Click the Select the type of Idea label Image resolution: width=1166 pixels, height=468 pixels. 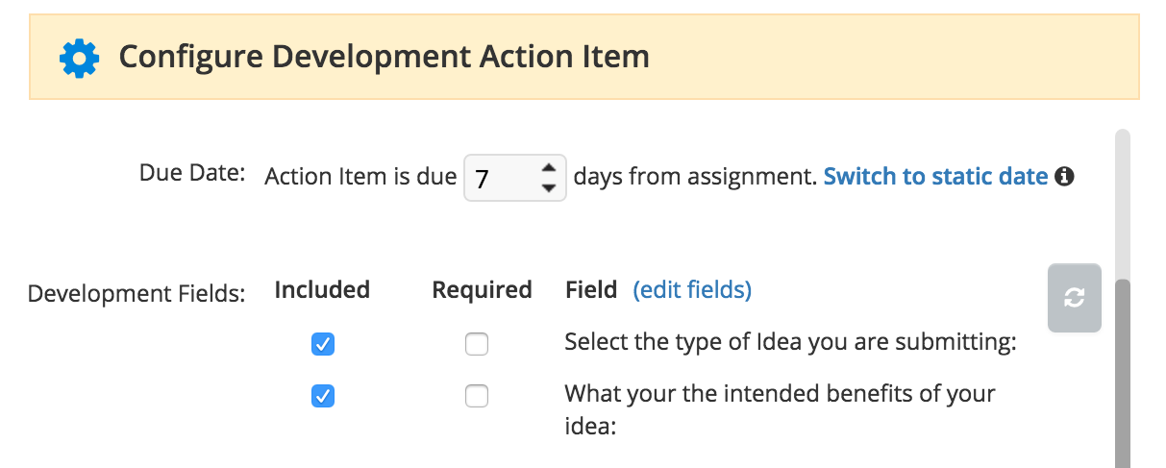[x=790, y=343]
